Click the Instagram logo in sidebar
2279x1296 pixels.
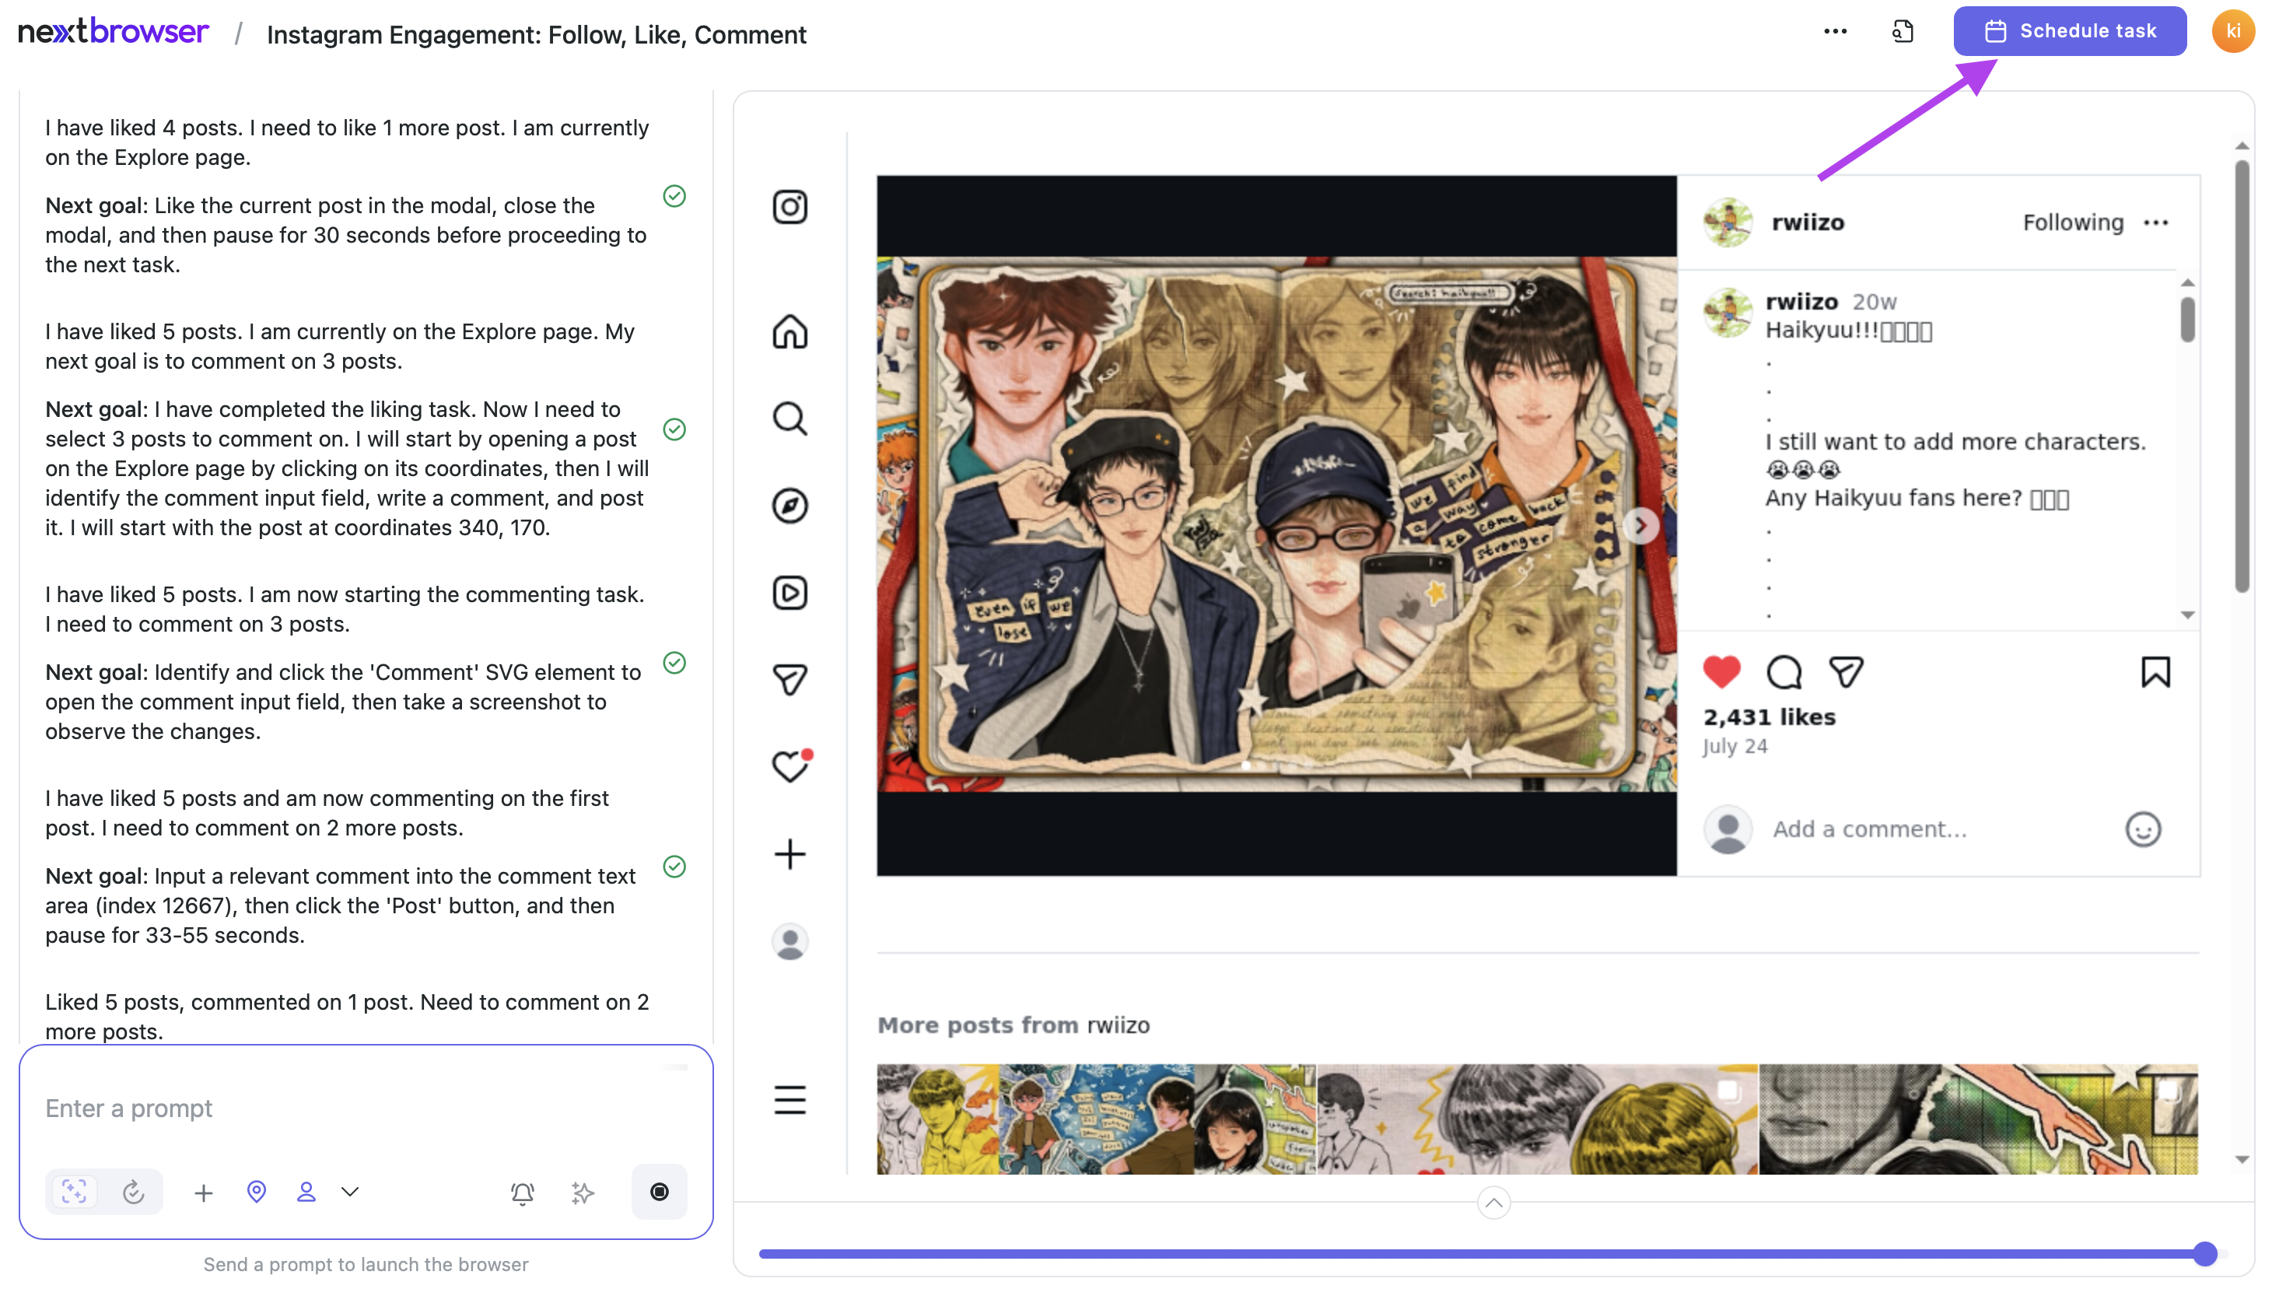pos(789,208)
